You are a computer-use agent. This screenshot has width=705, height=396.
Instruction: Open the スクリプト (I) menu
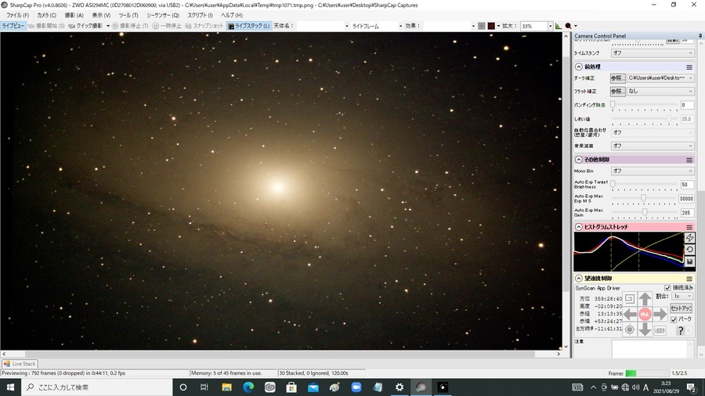200,16
